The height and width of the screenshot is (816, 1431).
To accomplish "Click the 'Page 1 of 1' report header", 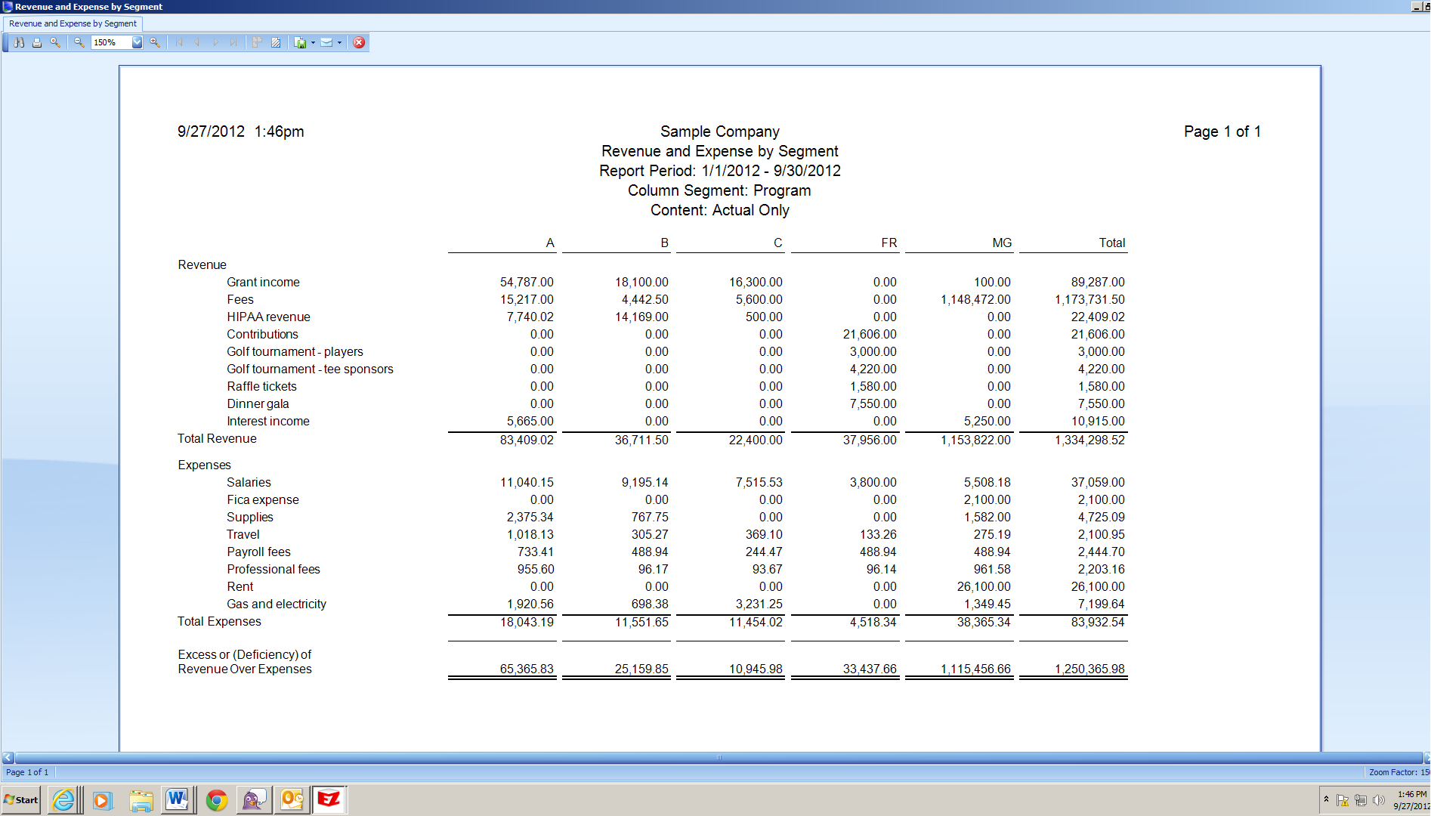I will (1222, 131).
